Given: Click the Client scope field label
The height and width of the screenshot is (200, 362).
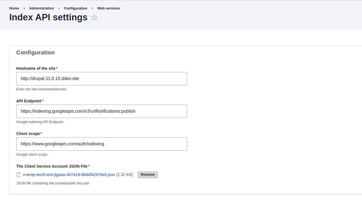Looking at the screenshot, I should pos(27,133).
